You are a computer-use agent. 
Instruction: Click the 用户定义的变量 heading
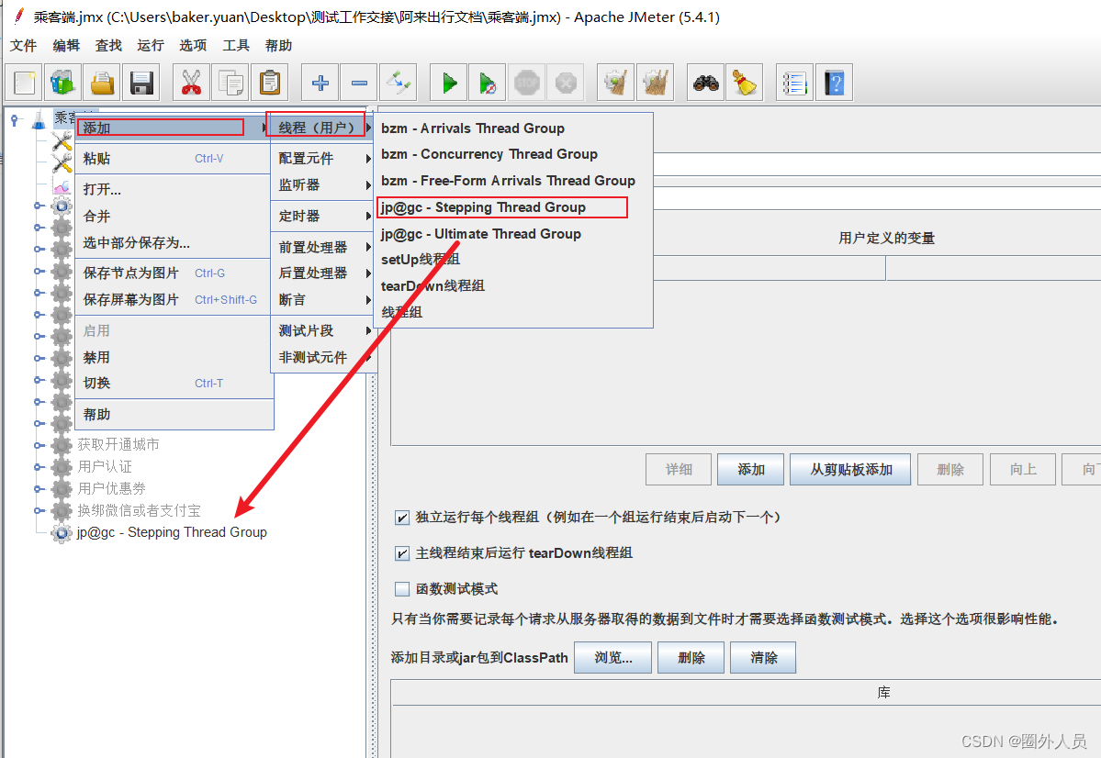(886, 239)
